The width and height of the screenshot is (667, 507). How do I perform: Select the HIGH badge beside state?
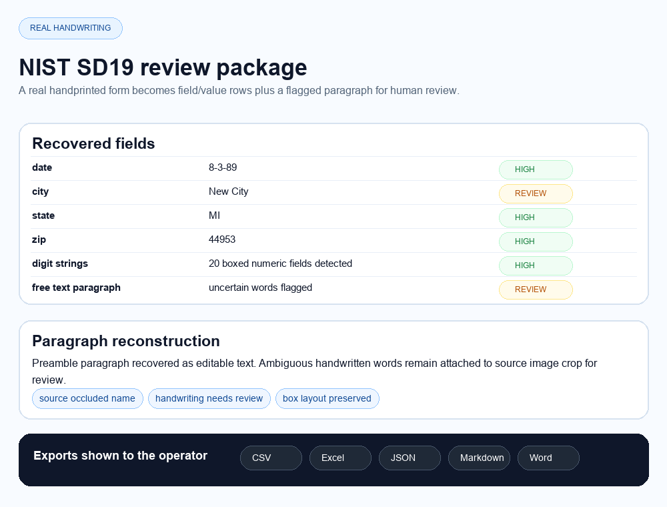coord(536,217)
